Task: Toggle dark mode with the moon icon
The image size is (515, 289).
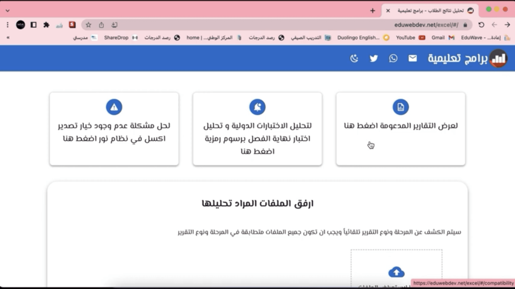Action: tap(354, 58)
